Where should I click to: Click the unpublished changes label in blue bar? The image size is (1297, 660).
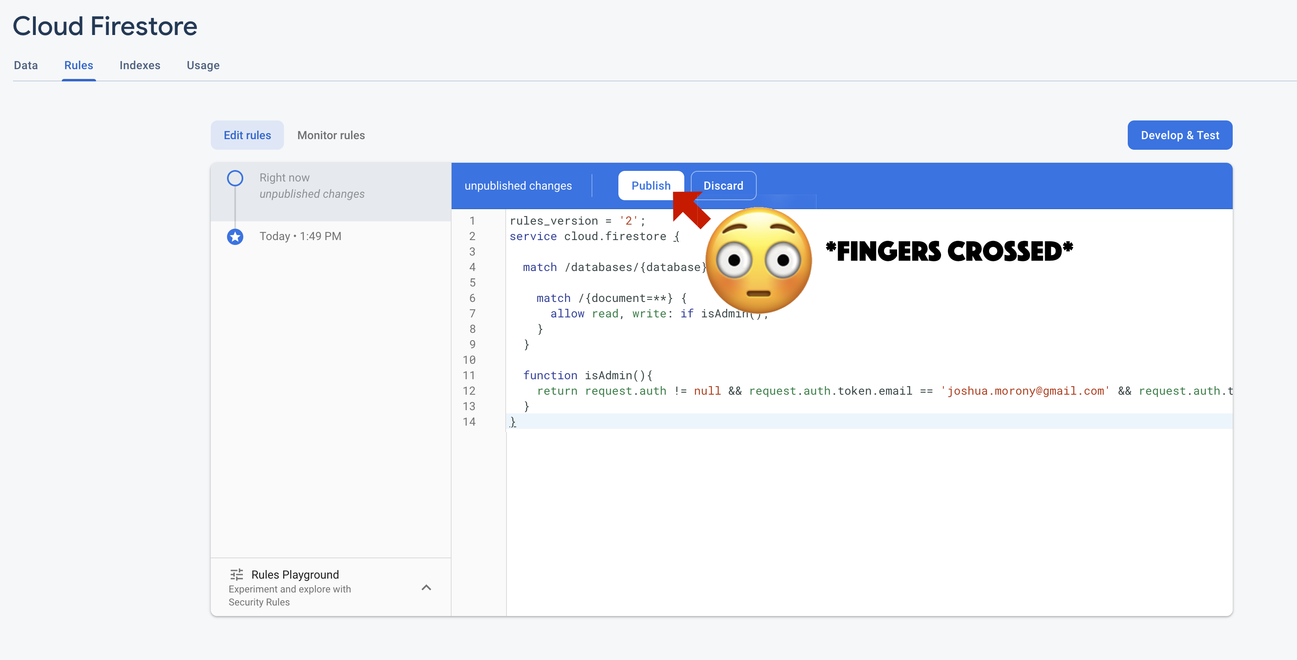(518, 186)
